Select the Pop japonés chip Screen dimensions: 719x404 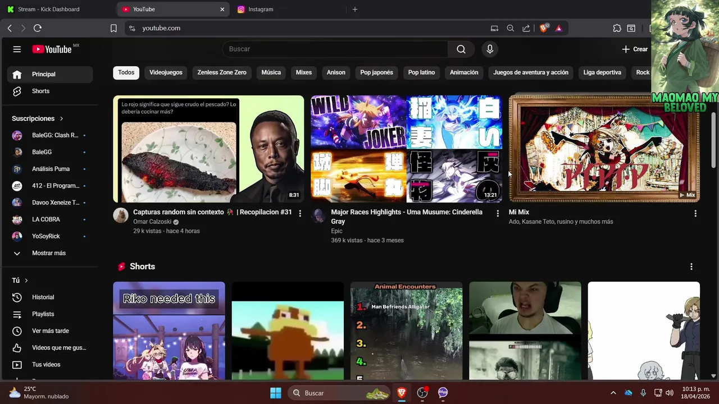(377, 72)
